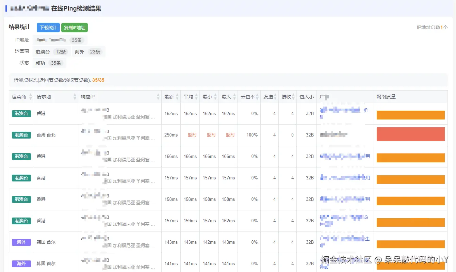Select the IP address 35条 filter tag
The height and width of the screenshot is (272, 456).
coord(60,40)
